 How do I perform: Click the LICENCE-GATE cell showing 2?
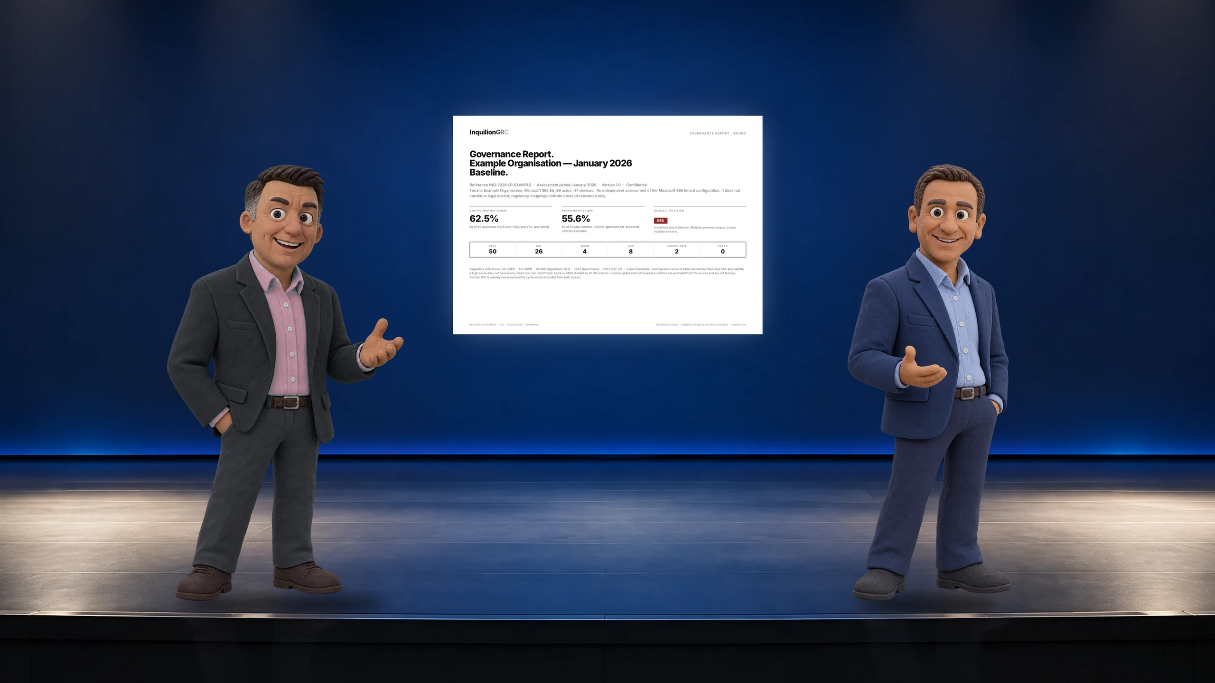pos(677,249)
